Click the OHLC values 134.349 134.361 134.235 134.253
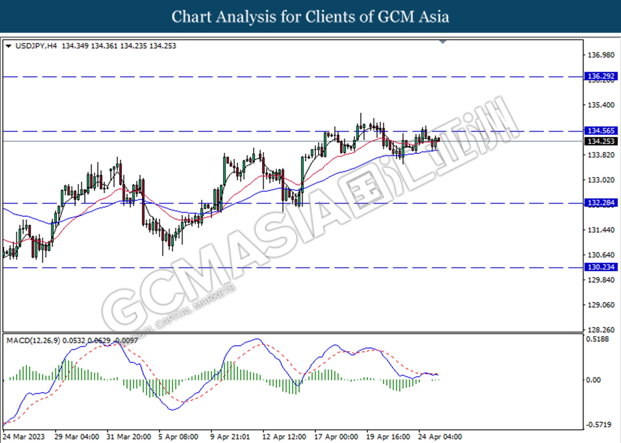 (x=119, y=46)
